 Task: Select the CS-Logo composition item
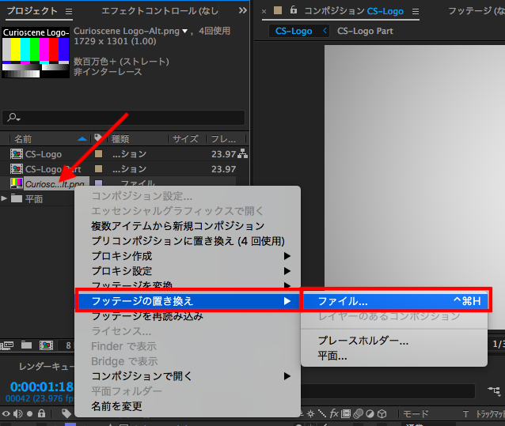click(44, 154)
